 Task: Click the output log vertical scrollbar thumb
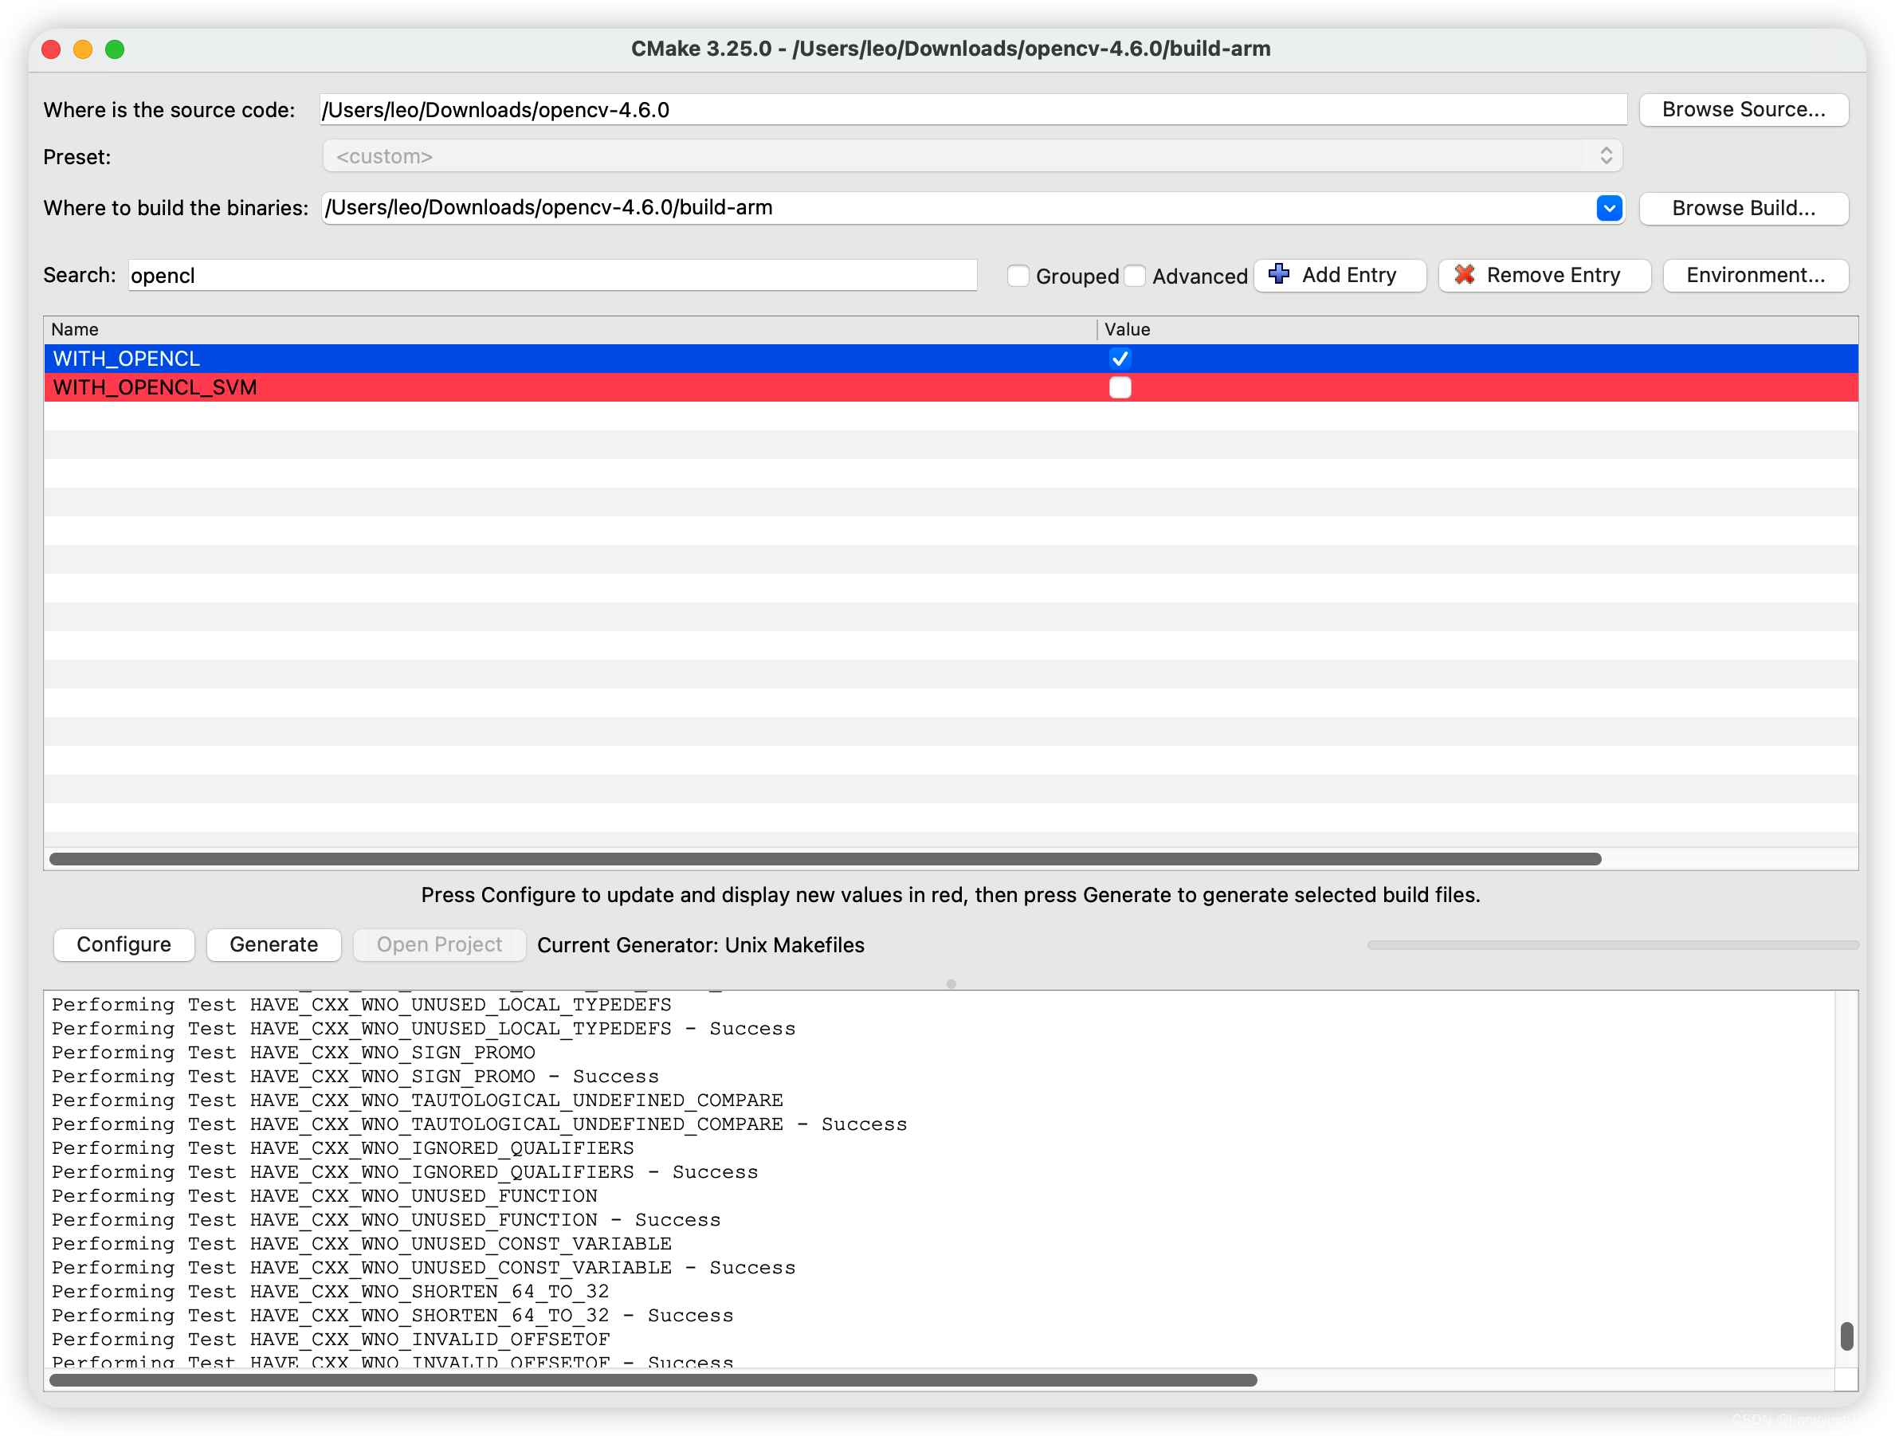(x=1846, y=1335)
